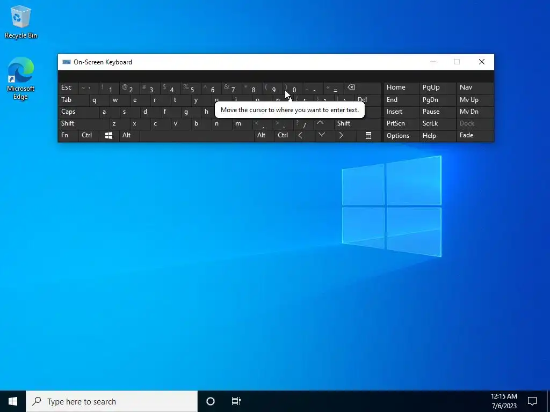The height and width of the screenshot is (412, 550).
Task: Click the PrtScn key
Action: point(401,123)
